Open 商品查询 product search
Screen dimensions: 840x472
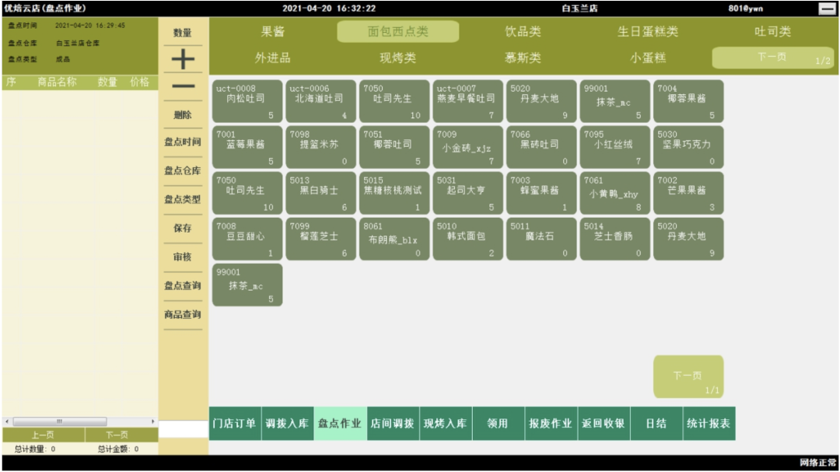click(182, 316)
